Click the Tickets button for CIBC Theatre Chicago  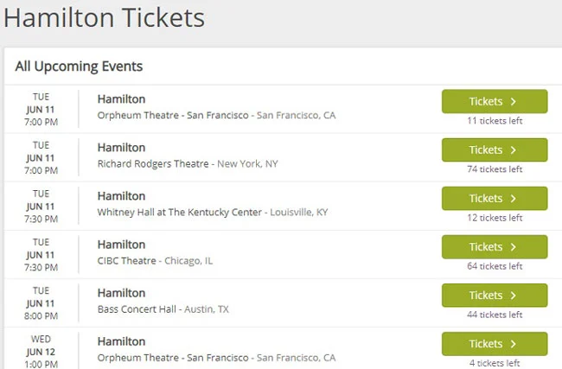(495, 247)
